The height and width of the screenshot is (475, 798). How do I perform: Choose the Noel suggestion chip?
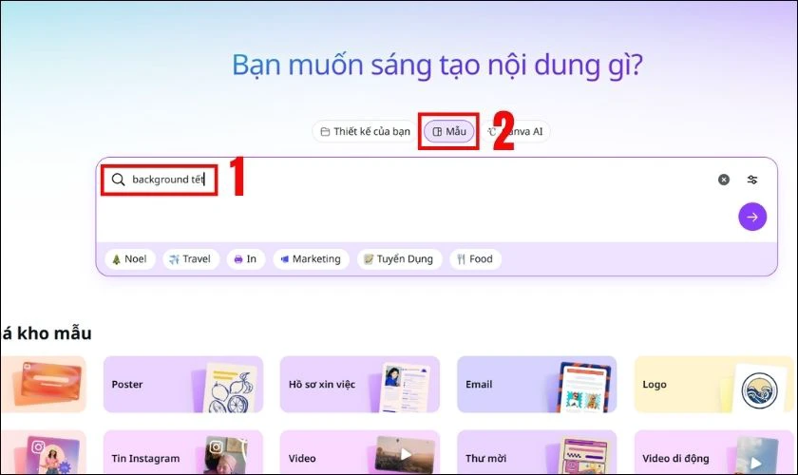click(130, 259)
